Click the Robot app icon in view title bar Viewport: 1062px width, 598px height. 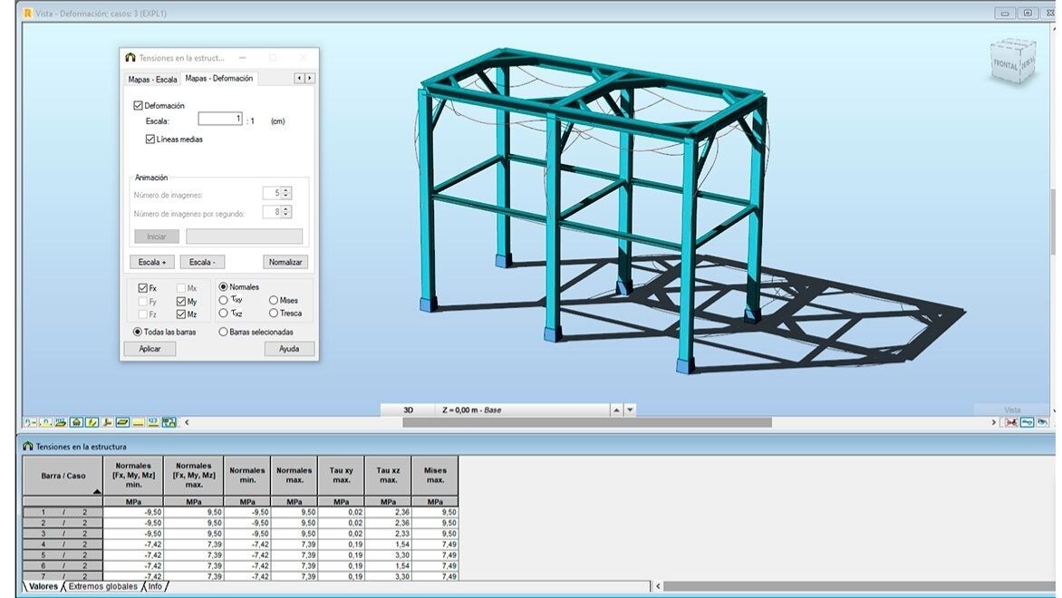tap(28, 13)
